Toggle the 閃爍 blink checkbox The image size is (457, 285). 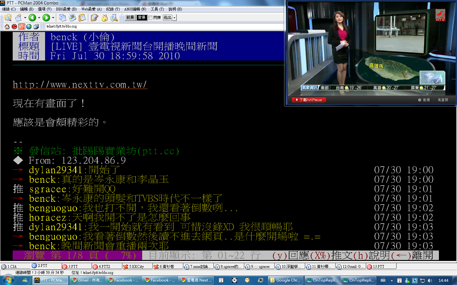150,18
